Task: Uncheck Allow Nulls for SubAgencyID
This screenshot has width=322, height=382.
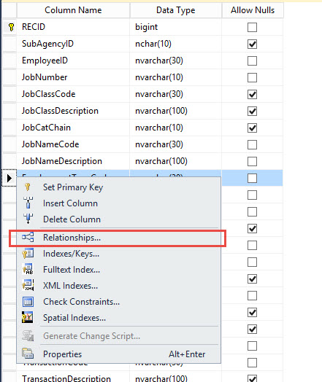Action: click(252, 44)
